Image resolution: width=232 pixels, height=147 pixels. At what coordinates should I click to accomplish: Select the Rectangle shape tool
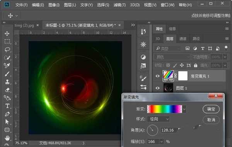[7, 130]
